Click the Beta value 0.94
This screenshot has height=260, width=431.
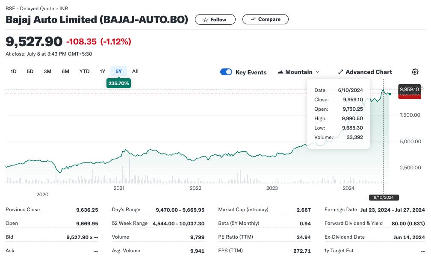pyautogui.click(x=305, y=224)
